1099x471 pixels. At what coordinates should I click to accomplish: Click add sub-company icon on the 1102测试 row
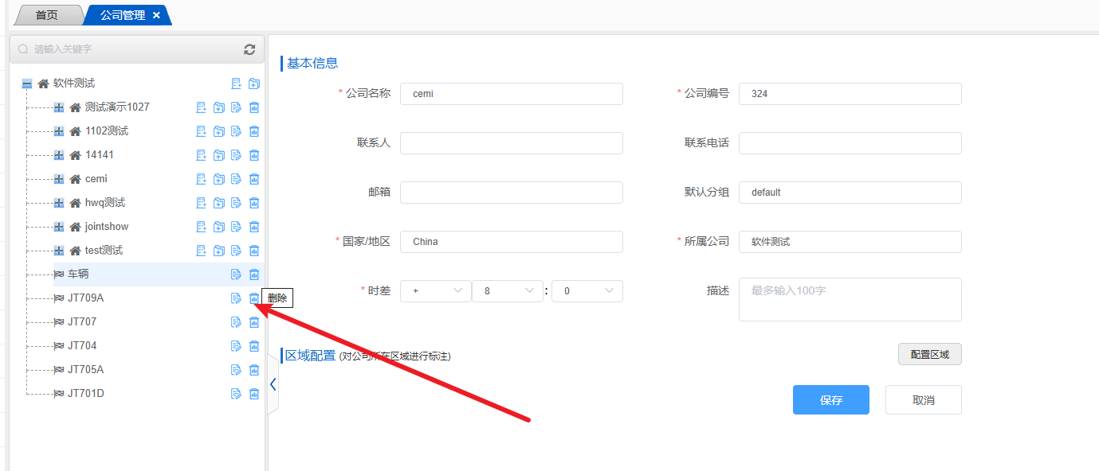tap(202, 131)
